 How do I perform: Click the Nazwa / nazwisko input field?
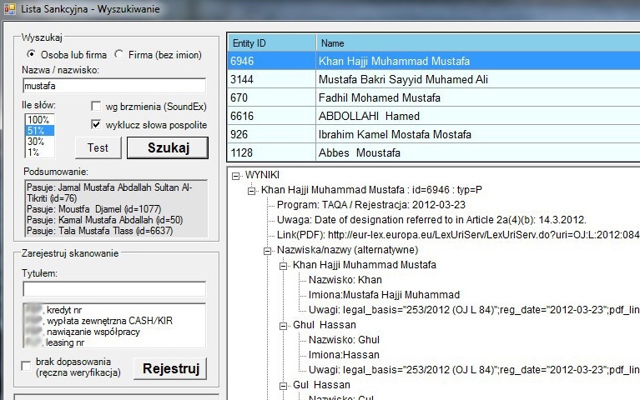pos(113,86)
